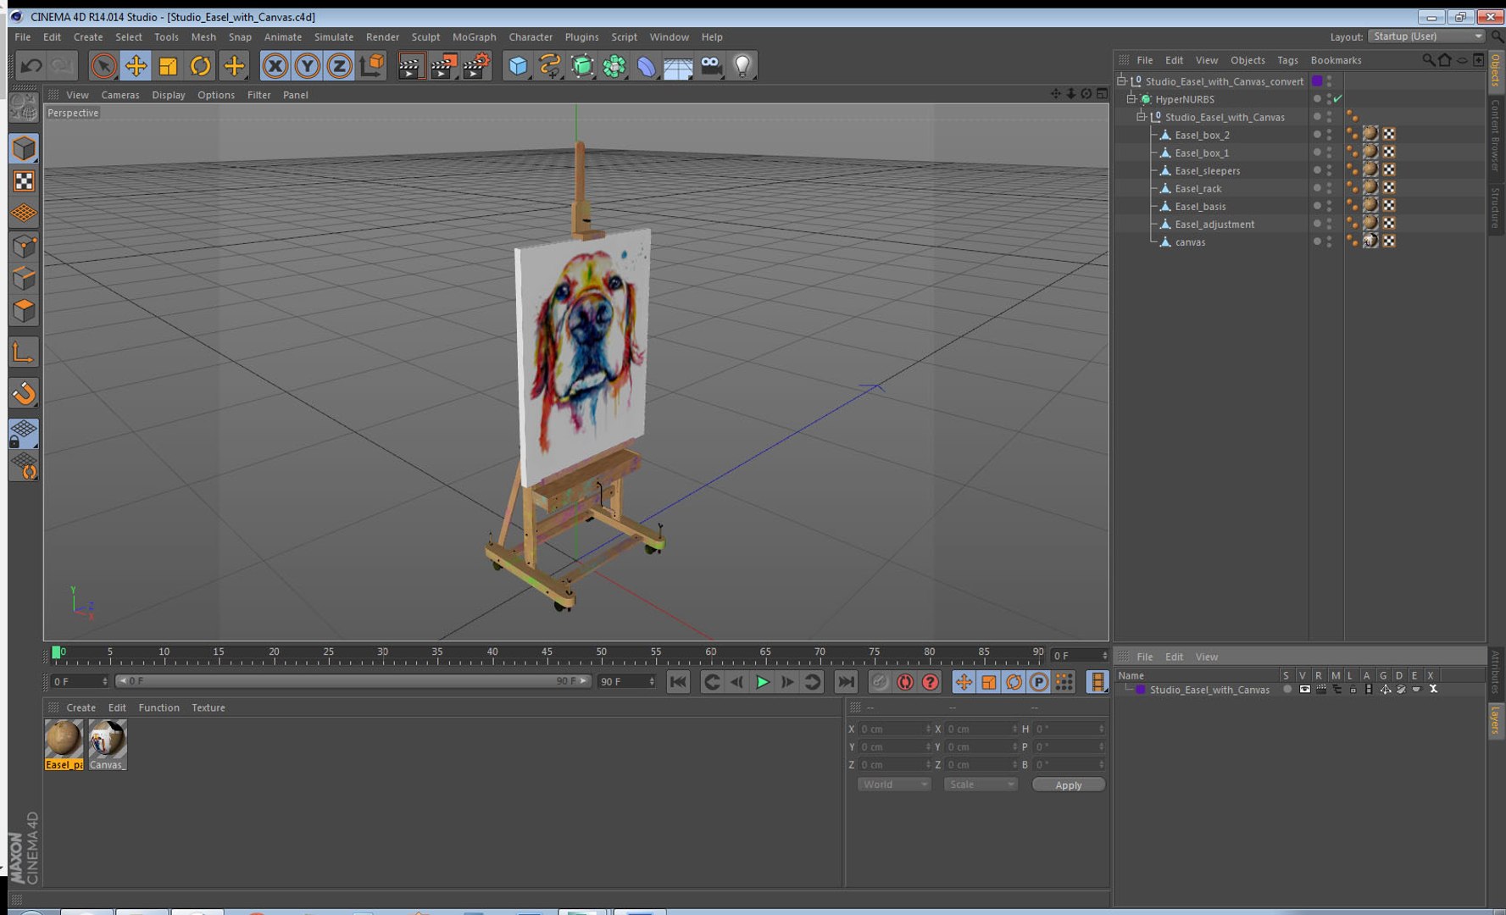Collapse Studio_Easel_with_Canvas null group
1506x915 pixels.
click(x=1141, y=117)
